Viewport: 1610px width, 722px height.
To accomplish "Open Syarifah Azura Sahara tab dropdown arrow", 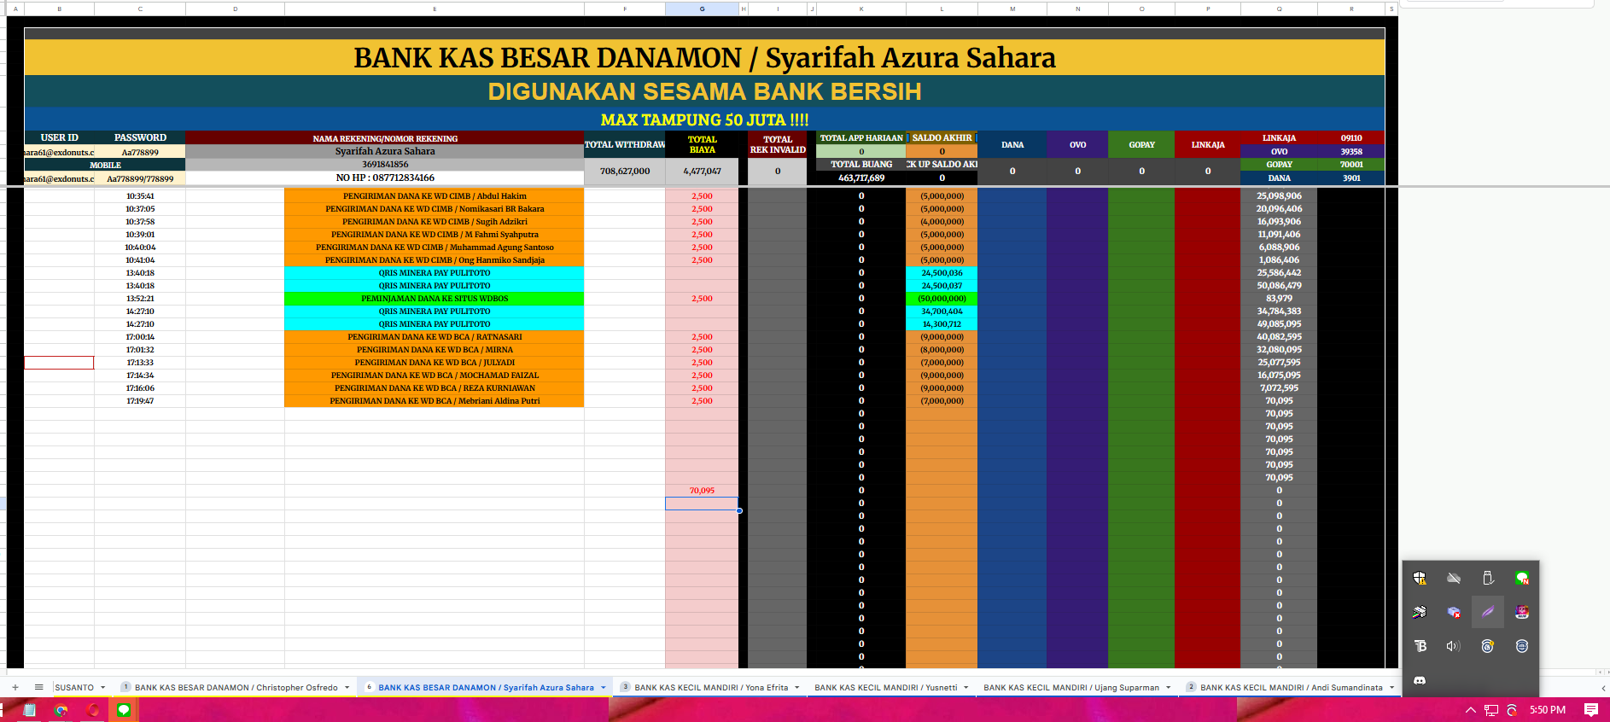I will (603, 687).
